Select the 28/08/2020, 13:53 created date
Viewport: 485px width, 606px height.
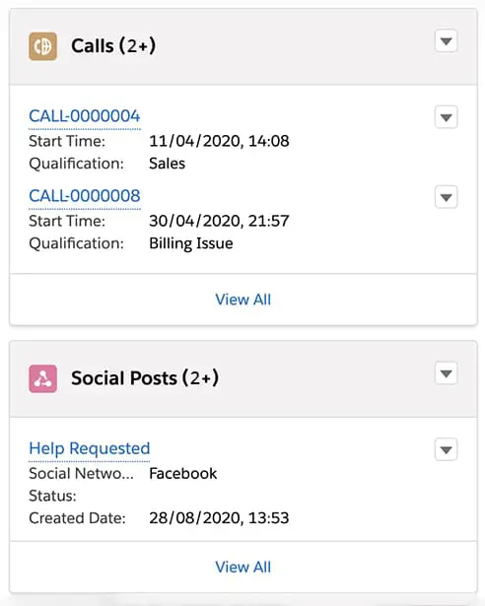(219, 518)
